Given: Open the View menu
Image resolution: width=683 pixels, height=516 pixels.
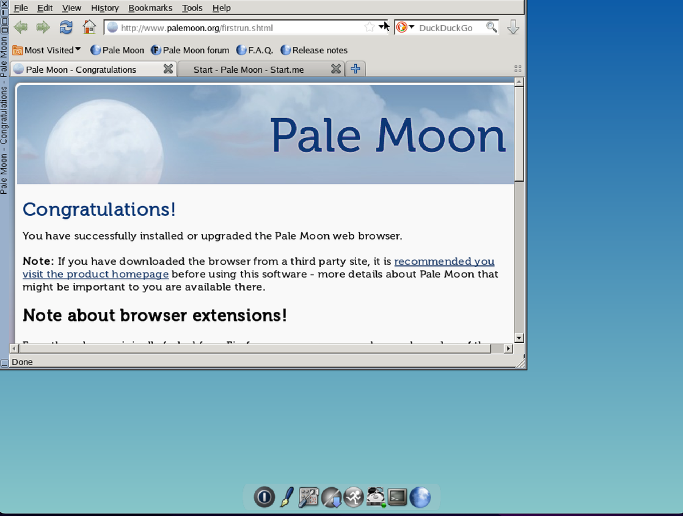Looking at the screenshot, I should (x=71, y=8).
